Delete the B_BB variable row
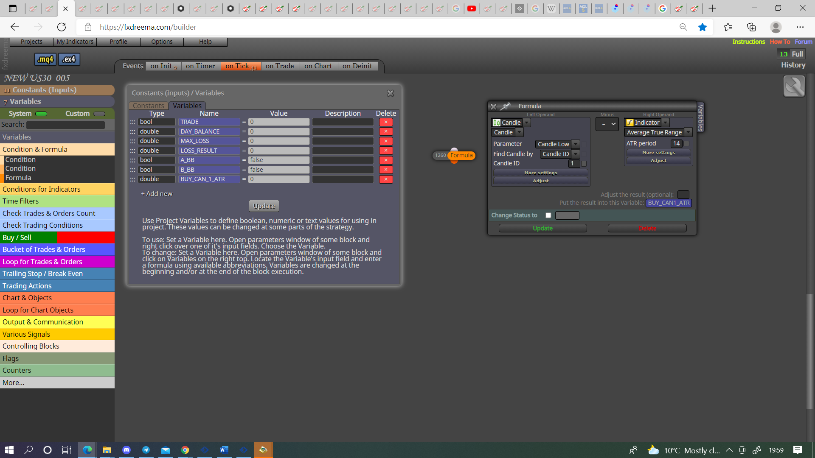This screenshot has height=458, width=815. click(x=386, y=170)
